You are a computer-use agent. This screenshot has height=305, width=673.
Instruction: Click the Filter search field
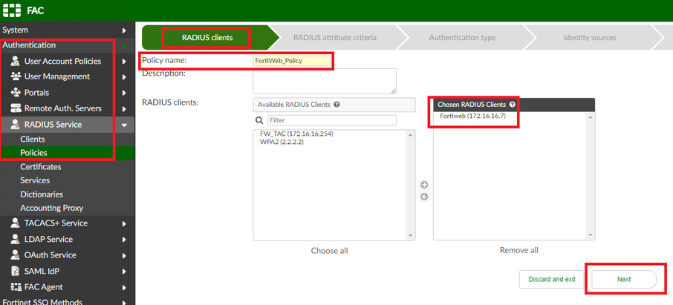tap(332, 120)
